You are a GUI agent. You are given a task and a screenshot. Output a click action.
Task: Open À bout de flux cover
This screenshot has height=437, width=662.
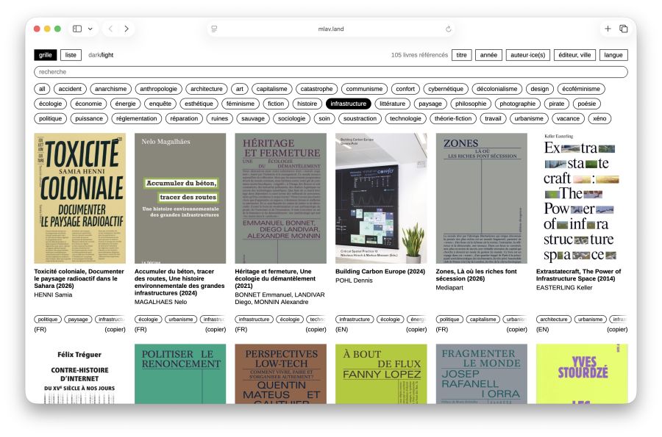[381, 374]
